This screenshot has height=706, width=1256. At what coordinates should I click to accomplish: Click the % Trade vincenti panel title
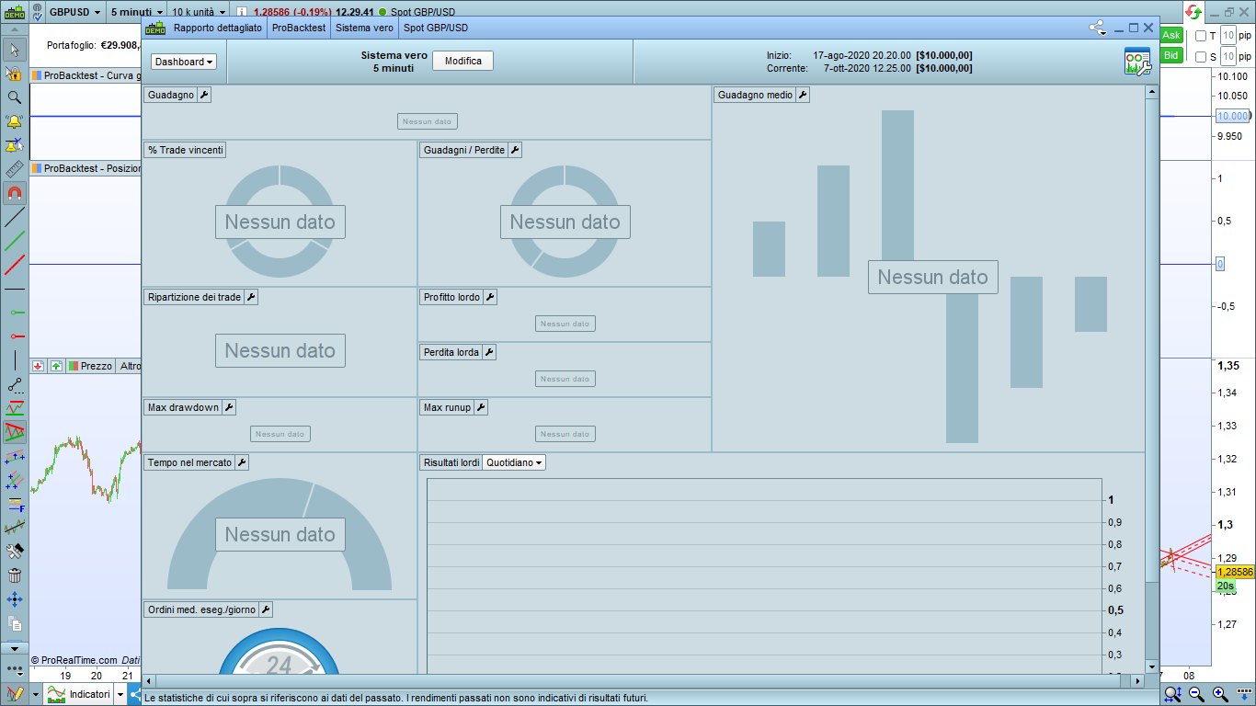[x=185, y=150]
